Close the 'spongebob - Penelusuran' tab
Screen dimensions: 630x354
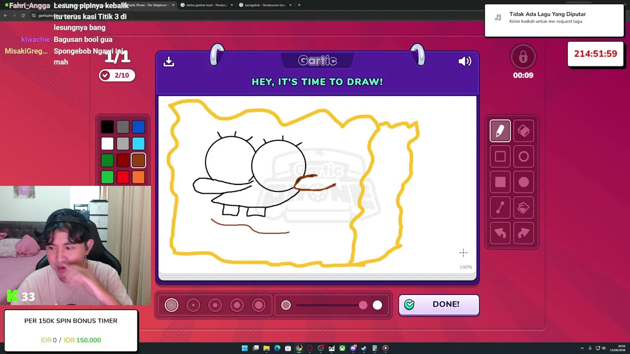pyautogui.click(x=290, y=5)
